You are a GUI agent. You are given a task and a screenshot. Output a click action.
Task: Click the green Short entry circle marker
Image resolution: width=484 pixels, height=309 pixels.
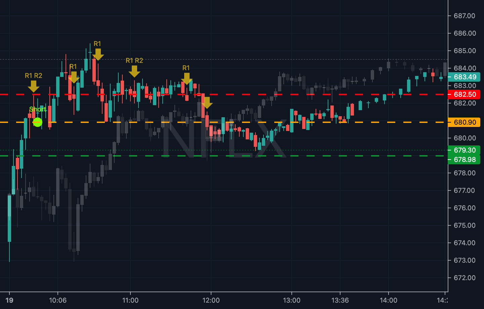38,122
